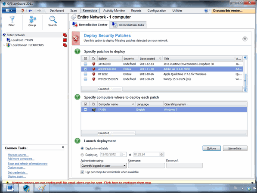This screenshot has width=257, height=193.
Task: Click the Password input field
Action: click(184, 165)
